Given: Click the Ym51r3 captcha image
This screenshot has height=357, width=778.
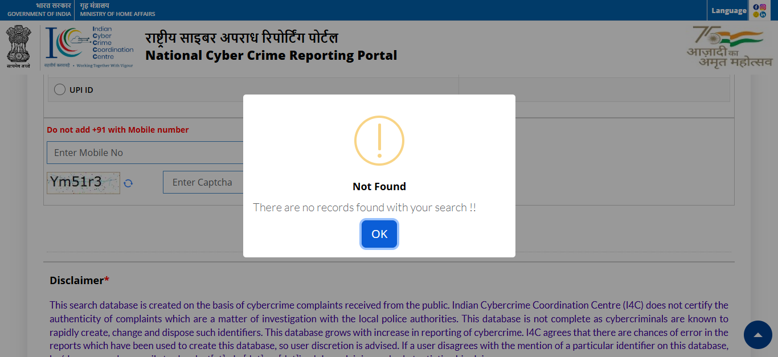Looking at the screenshot, I should pos(83,182).
